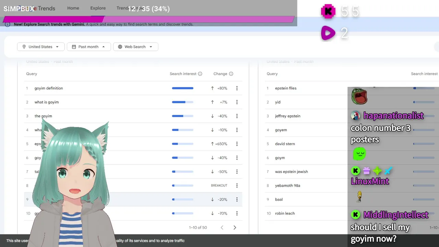Click the LinuxMint username in chat
Viewport: 439px width, 247px height.
(x=370, y=181)
